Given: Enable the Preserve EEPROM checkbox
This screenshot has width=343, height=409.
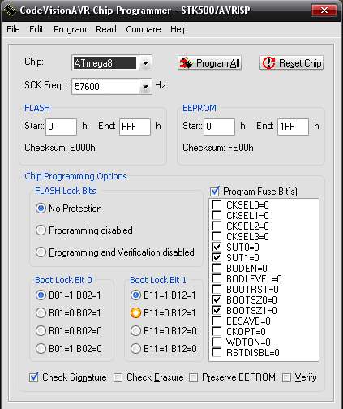Looking at the screenshot, I should coord(193,377).
